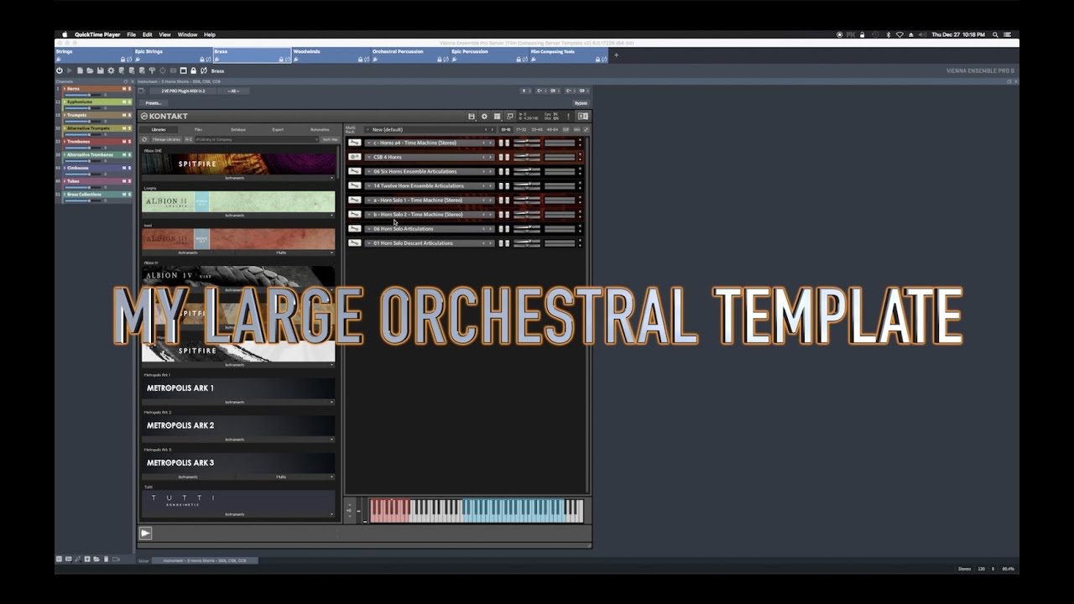The height and width of the screenshot is (604, 1074).
Task: Open the Edit menu in menu bar
Action: click(148, 34)
